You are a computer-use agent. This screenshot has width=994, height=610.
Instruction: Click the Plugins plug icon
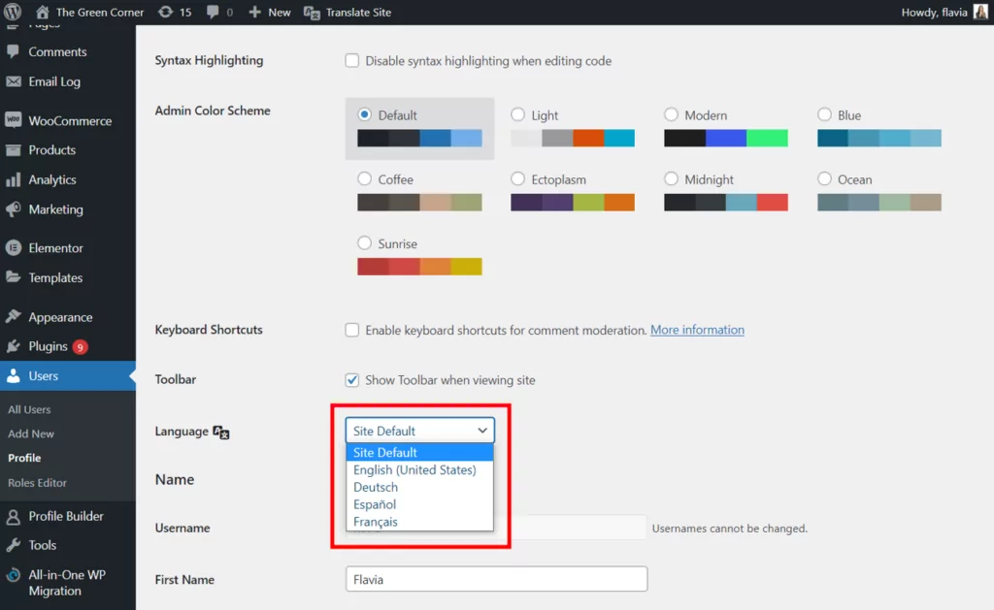click(14, 346)
